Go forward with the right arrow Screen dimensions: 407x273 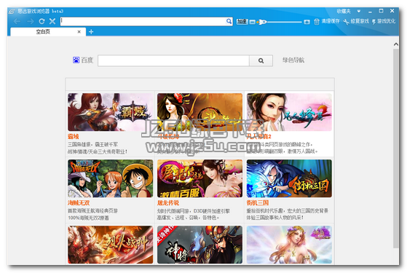point(31,21)
